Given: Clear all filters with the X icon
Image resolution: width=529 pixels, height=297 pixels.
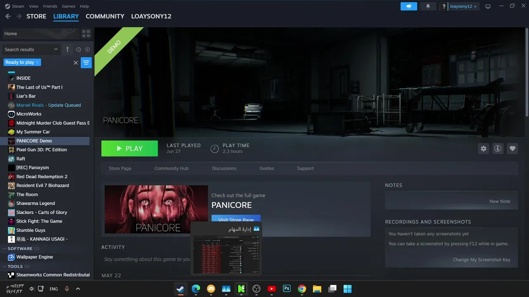Looking at the screenshot, I should click(76, 63).
